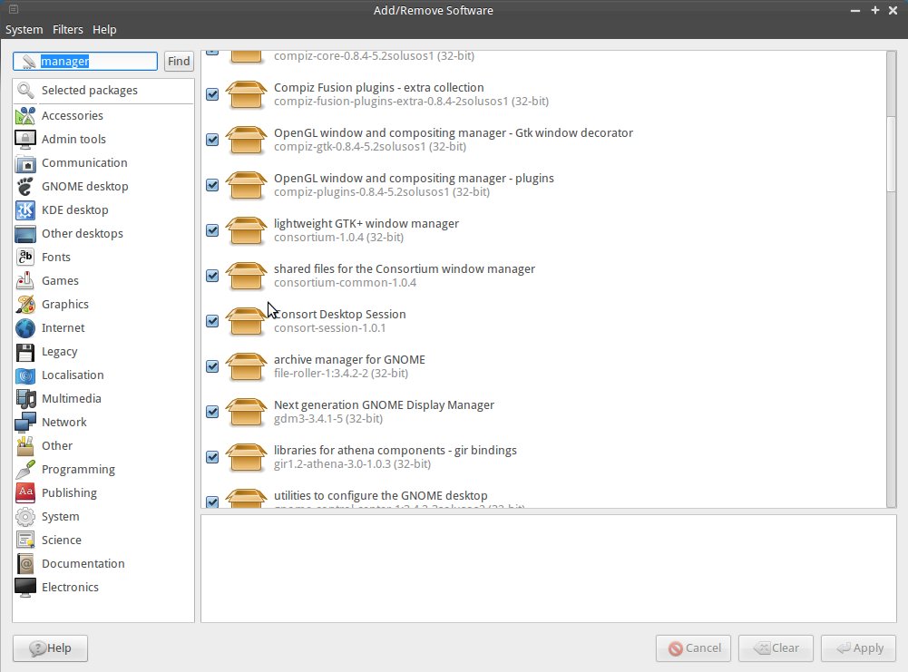Open the Help menu
The height and width of the screenshot is (672, 908).
pos(104,30)
